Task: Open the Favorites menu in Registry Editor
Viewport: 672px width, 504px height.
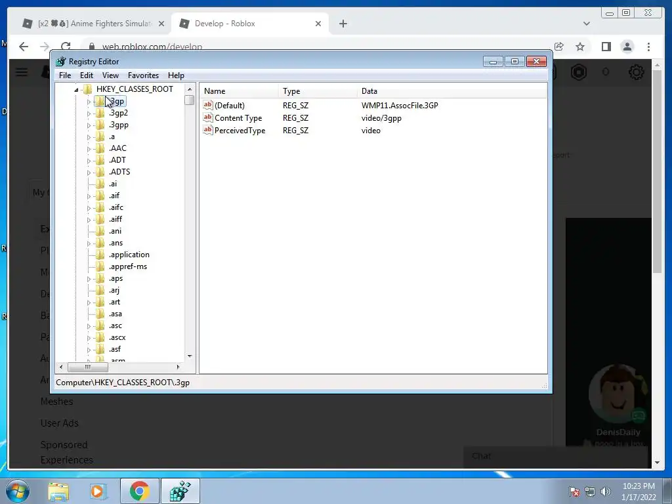Action: pyautogui.click(x=143, y=75)
